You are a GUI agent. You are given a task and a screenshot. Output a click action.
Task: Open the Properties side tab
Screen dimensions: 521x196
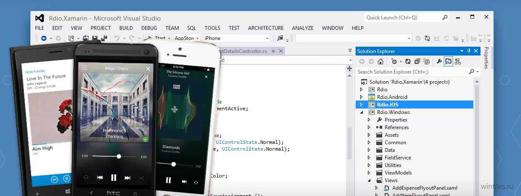[486, 58]
